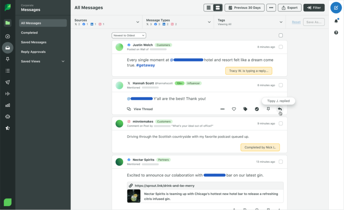This screenshot has width=344, height=210.
Task: Select Justin Welch message checkbox
Action: 281,47
